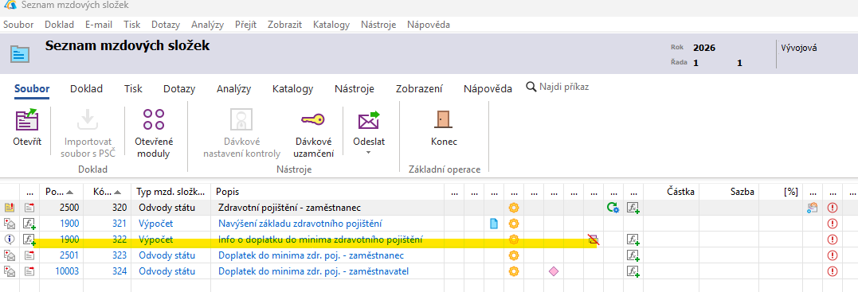
Task: Click the blue document icon in row 321
Action: [x=494, y=224]
